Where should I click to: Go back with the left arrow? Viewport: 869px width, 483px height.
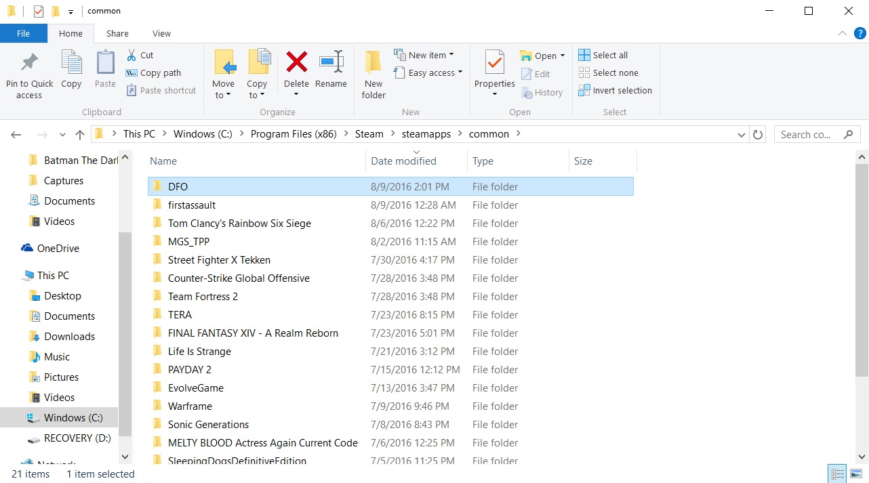[16, 134]
